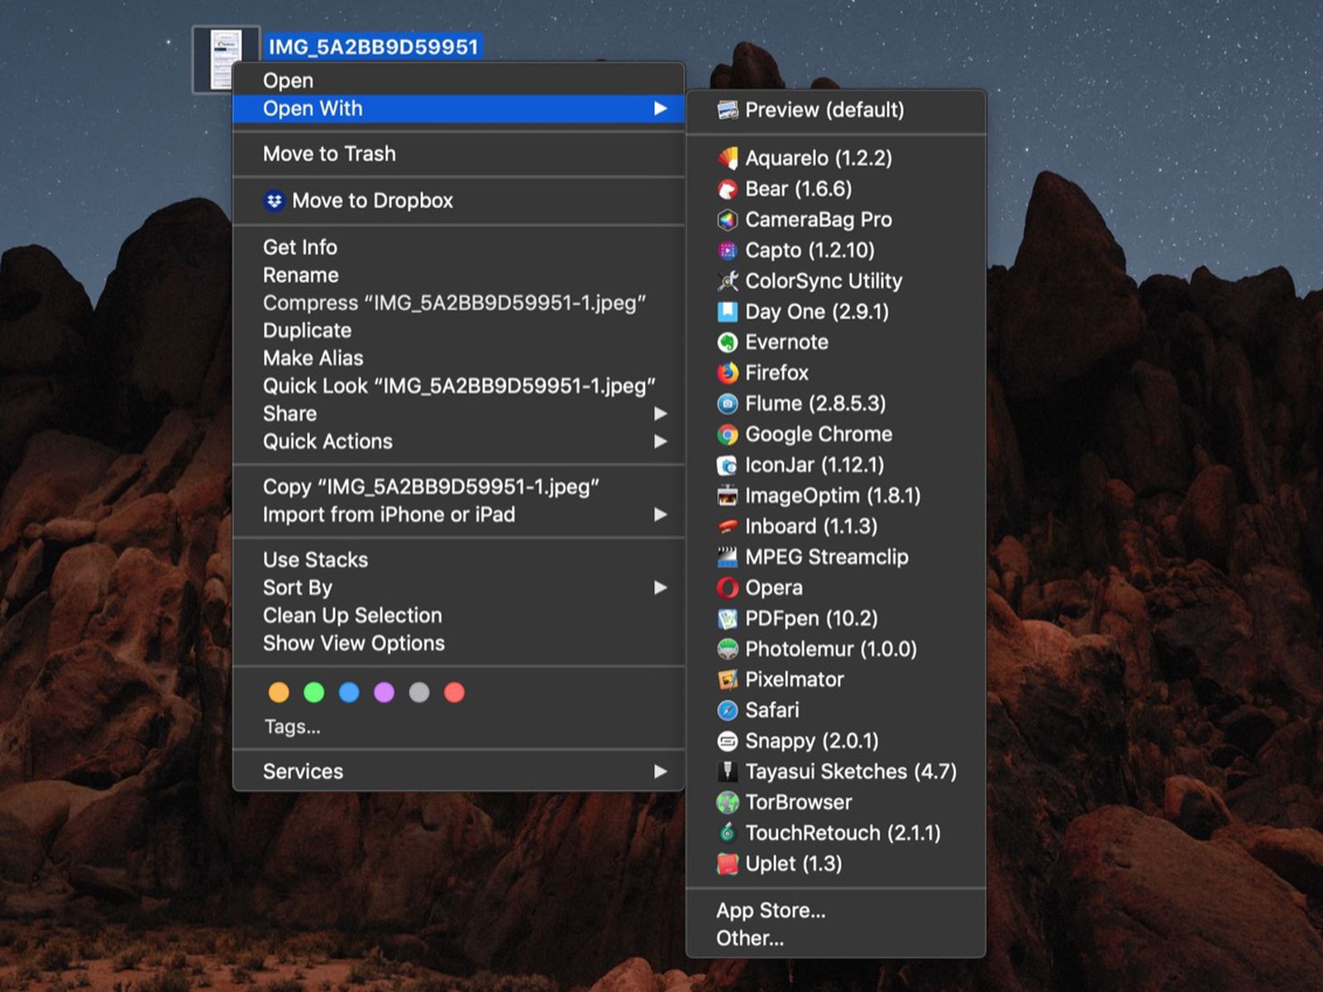Apply the red tag color
Viewport: 1323px width, 992px height.
pos(455,693)
